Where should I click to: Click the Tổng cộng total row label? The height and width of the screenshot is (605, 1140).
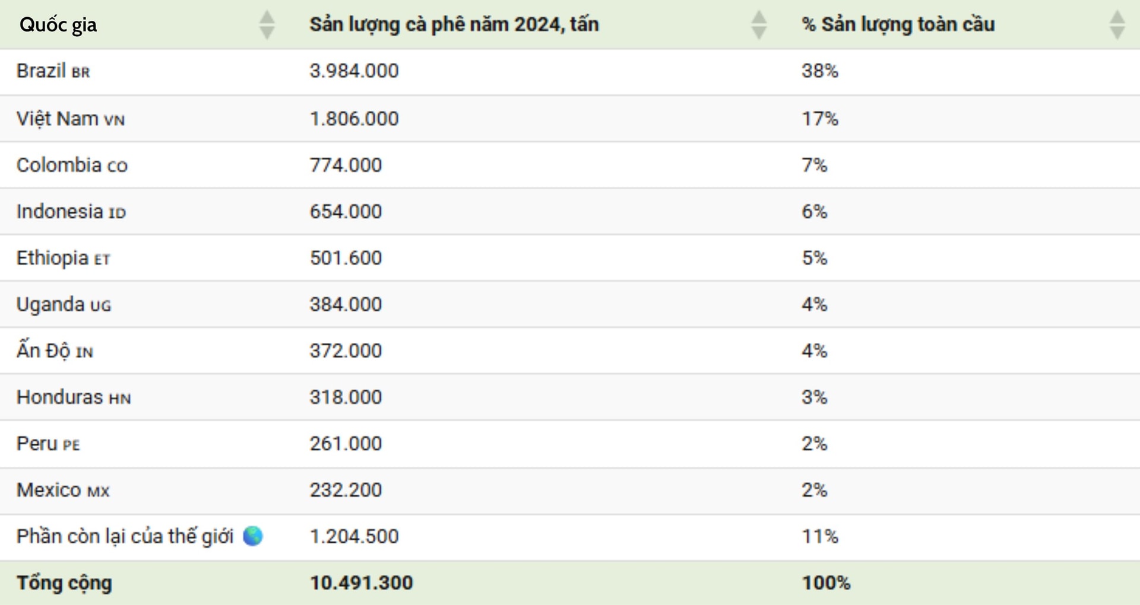(x=64, y=583)
